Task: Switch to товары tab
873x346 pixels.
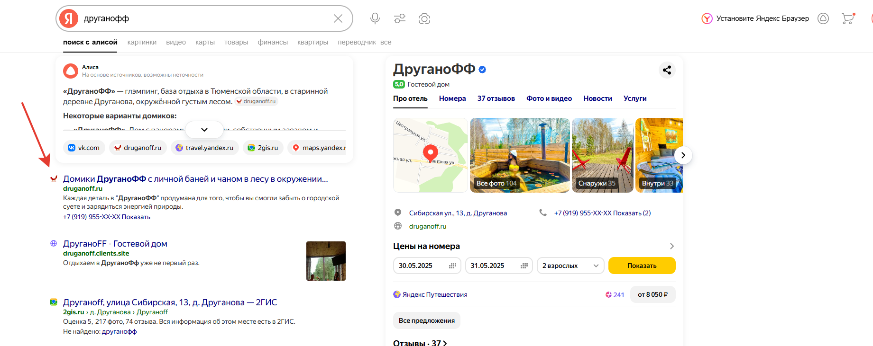Action: [x=236, y=42]
